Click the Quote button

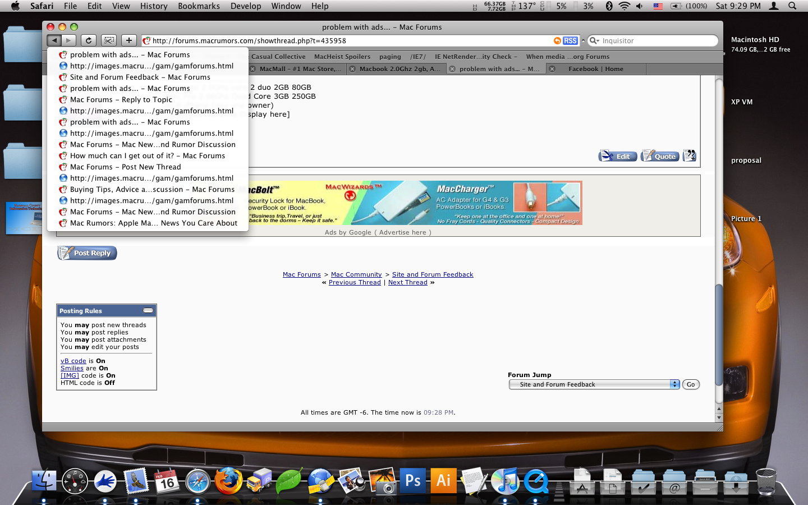(660, 156)
